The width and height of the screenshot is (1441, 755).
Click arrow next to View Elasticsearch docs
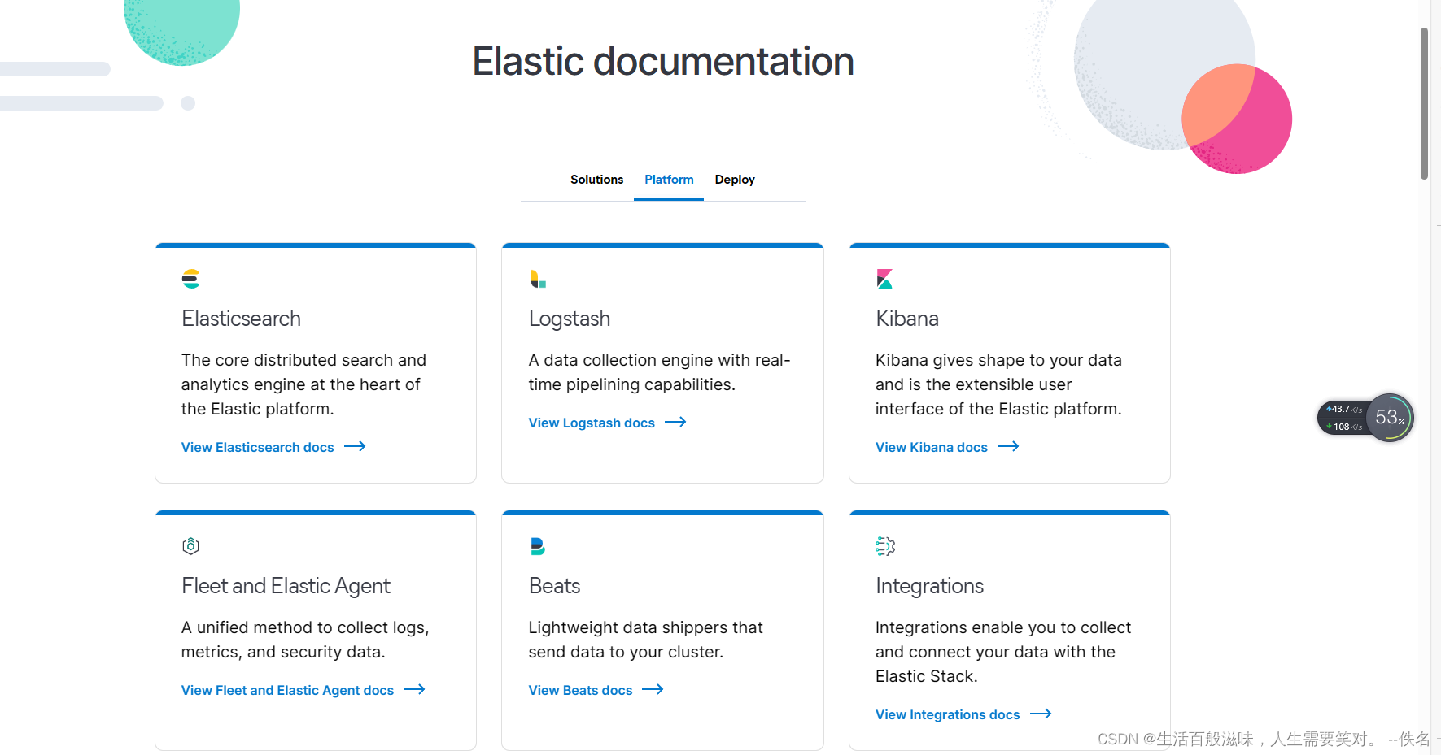click(x=355, y=446)
